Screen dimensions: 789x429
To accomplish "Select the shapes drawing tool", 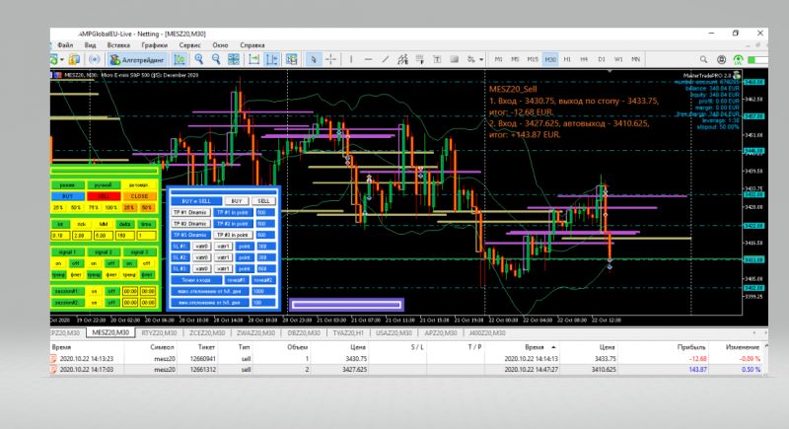I will (x=455, y=60).
